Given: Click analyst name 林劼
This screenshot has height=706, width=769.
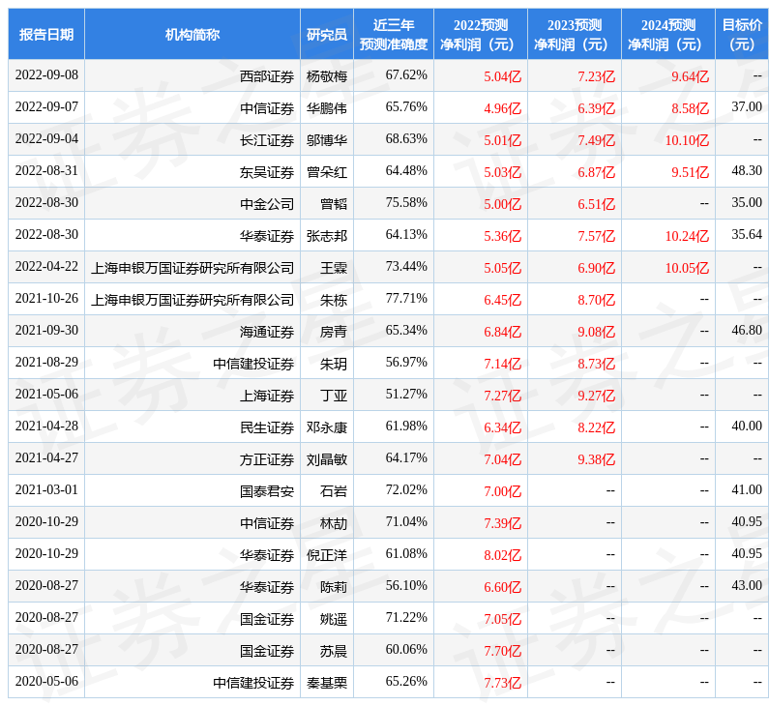Looking at the screenshot, I should (334, 523).
